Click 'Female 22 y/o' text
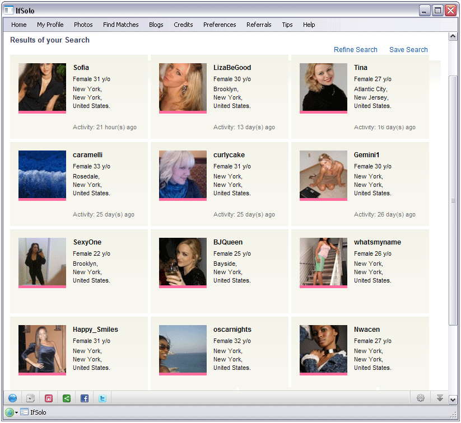Screen dimensions: 461x423 coord(91,253)
